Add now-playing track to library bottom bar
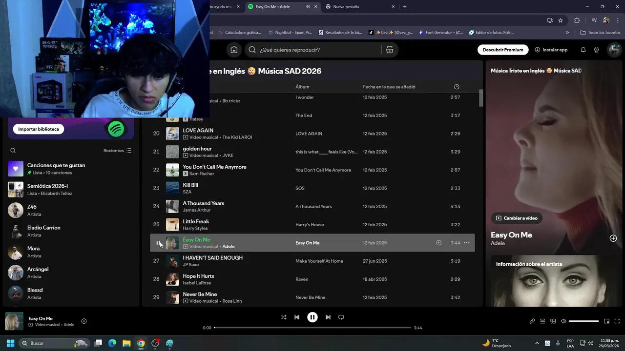 tap(84, 321)
